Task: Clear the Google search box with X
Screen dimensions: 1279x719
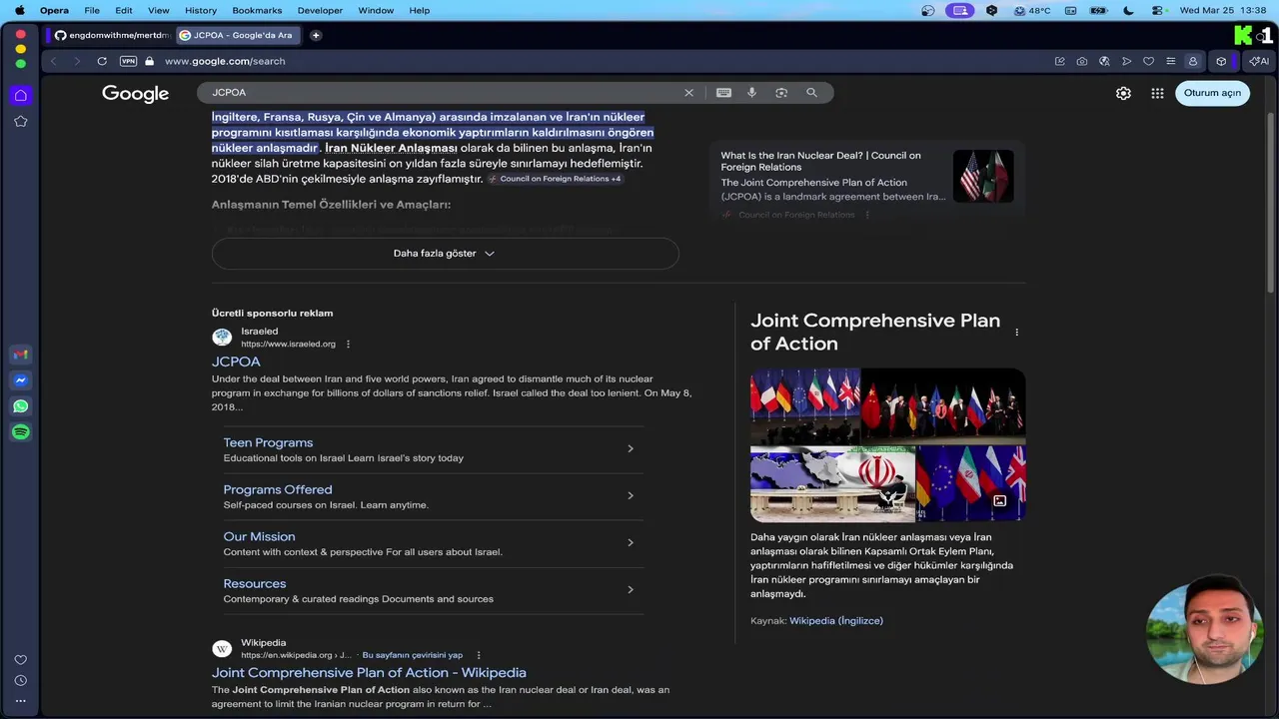Action: (x=688, y=92)
